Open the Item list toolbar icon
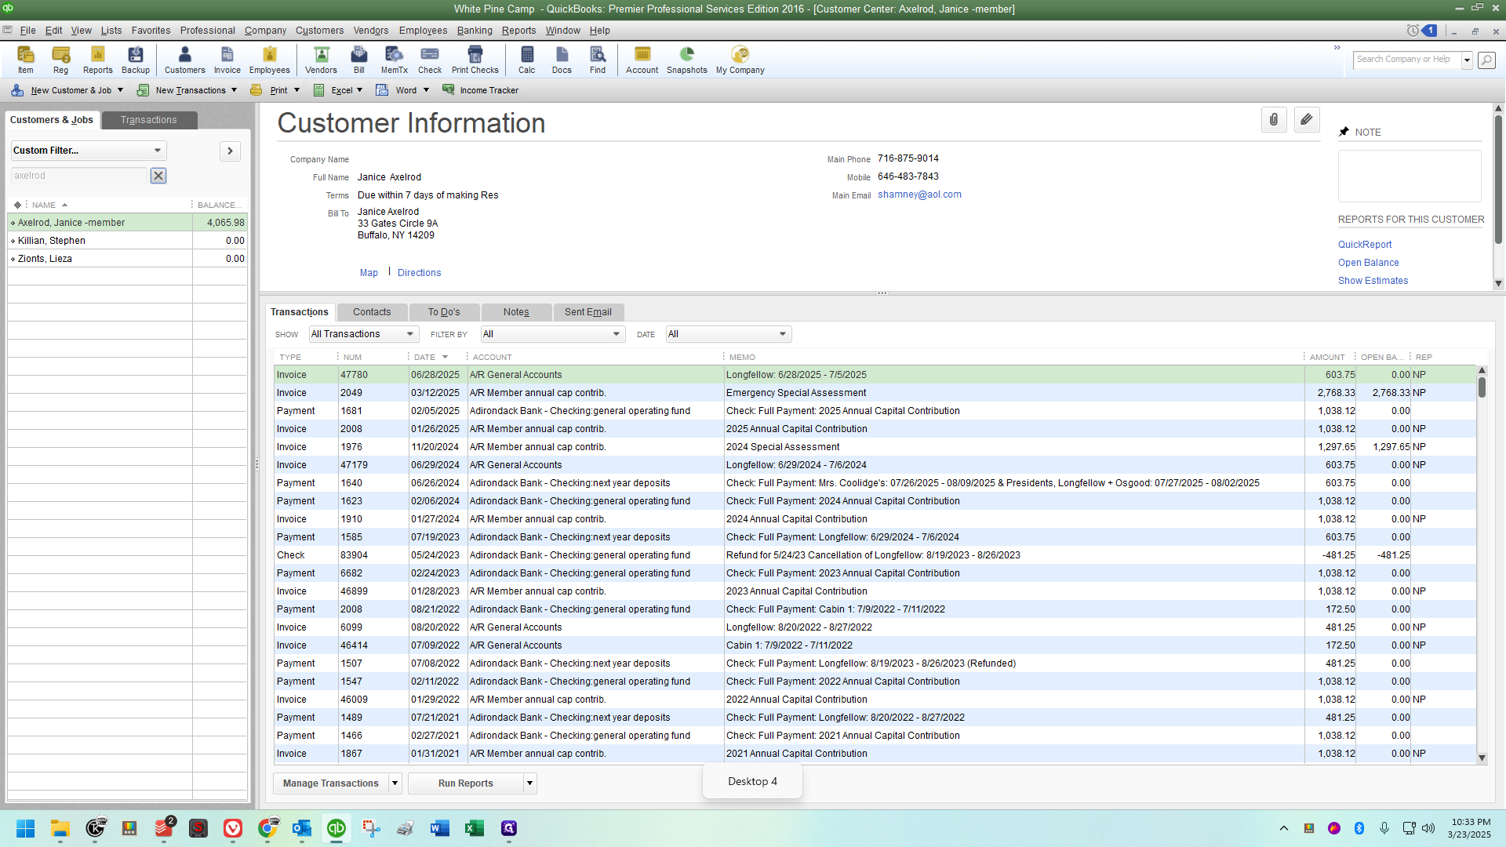Image resolution: width=1506 pixels, height=847 pixels. point(26,60)
